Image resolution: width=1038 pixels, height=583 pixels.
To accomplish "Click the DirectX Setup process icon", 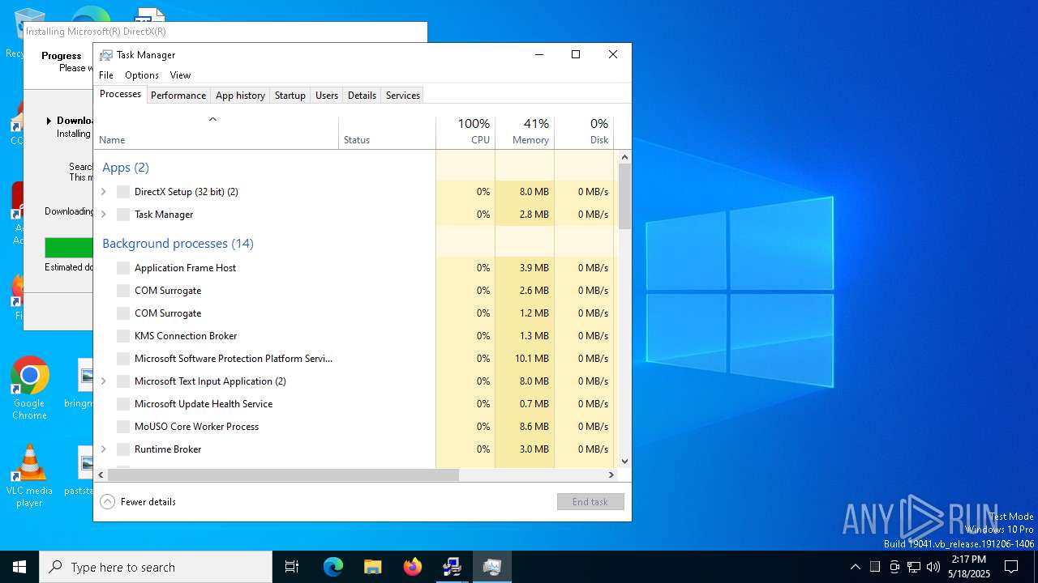I will click(123, 192).
